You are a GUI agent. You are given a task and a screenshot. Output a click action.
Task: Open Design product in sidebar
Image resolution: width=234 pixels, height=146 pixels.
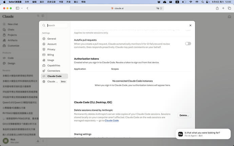pos(11,63)
